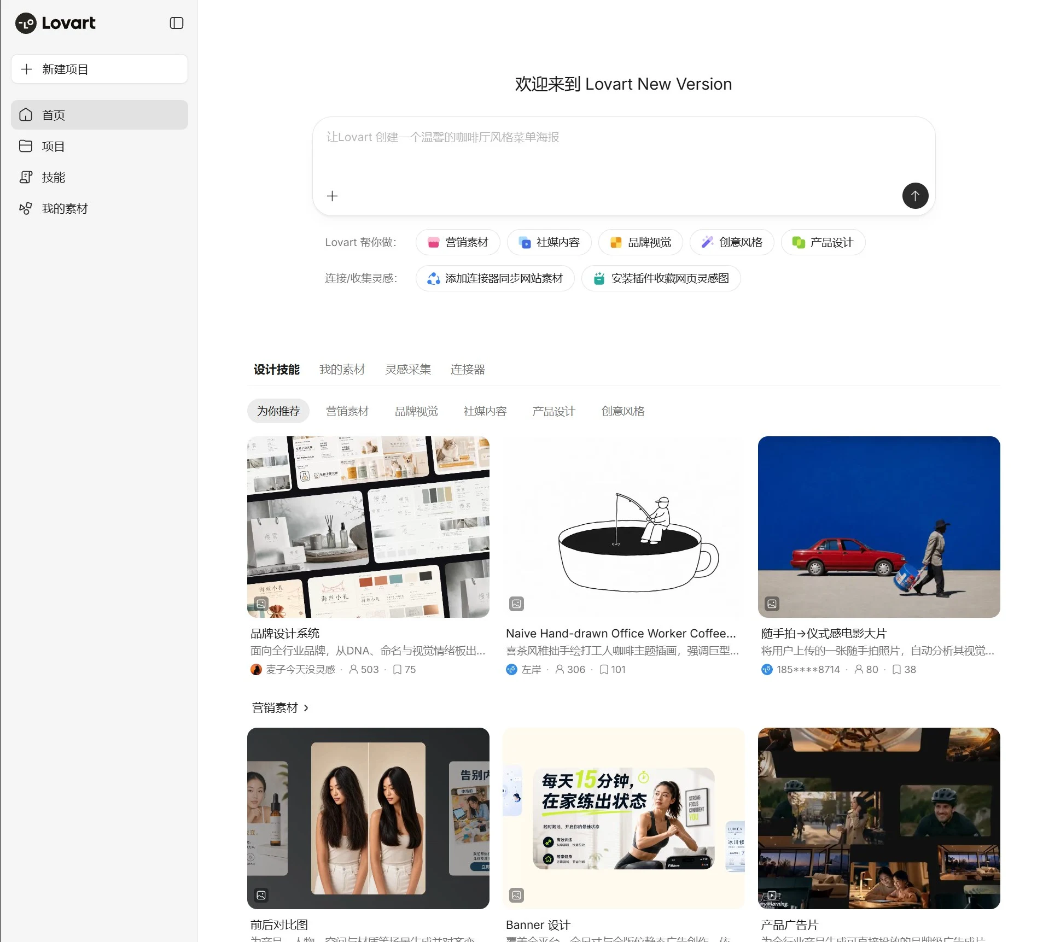Select the 创意风格 magic wand chip
The image size is (1043, 942).
click(732, 242)
